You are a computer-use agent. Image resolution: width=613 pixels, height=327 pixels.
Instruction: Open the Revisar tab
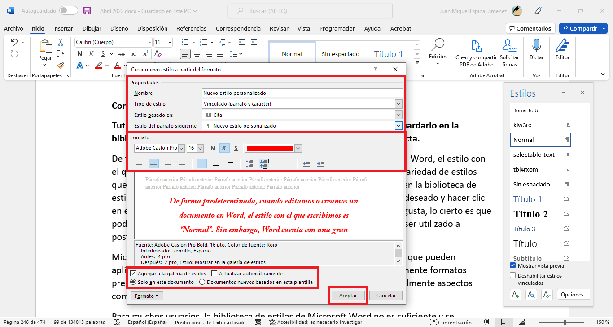(x=279, y=28)
